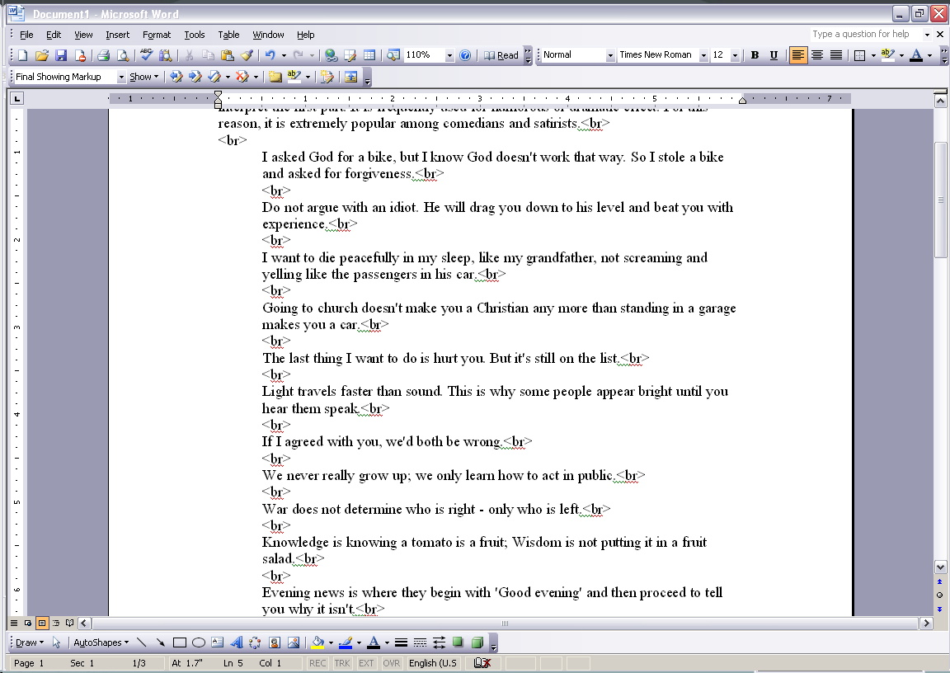Click the Document Map icon
This screenshot has width=950, height=673.
393,55
